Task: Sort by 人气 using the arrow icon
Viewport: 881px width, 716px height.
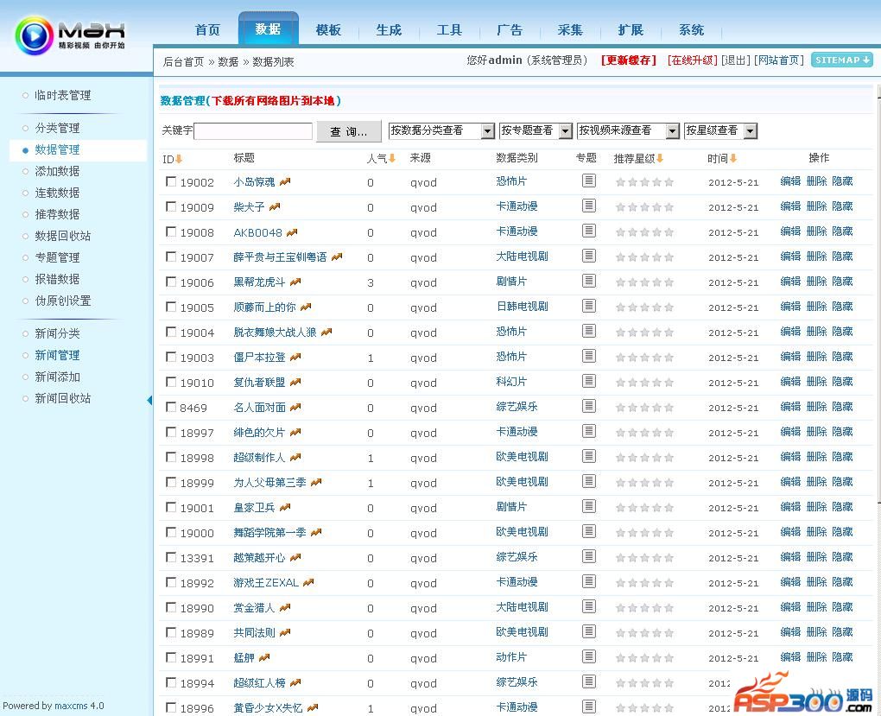Action: [x=392, y=159]
